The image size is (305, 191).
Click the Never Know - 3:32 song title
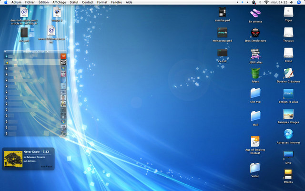tap(36, 152)
